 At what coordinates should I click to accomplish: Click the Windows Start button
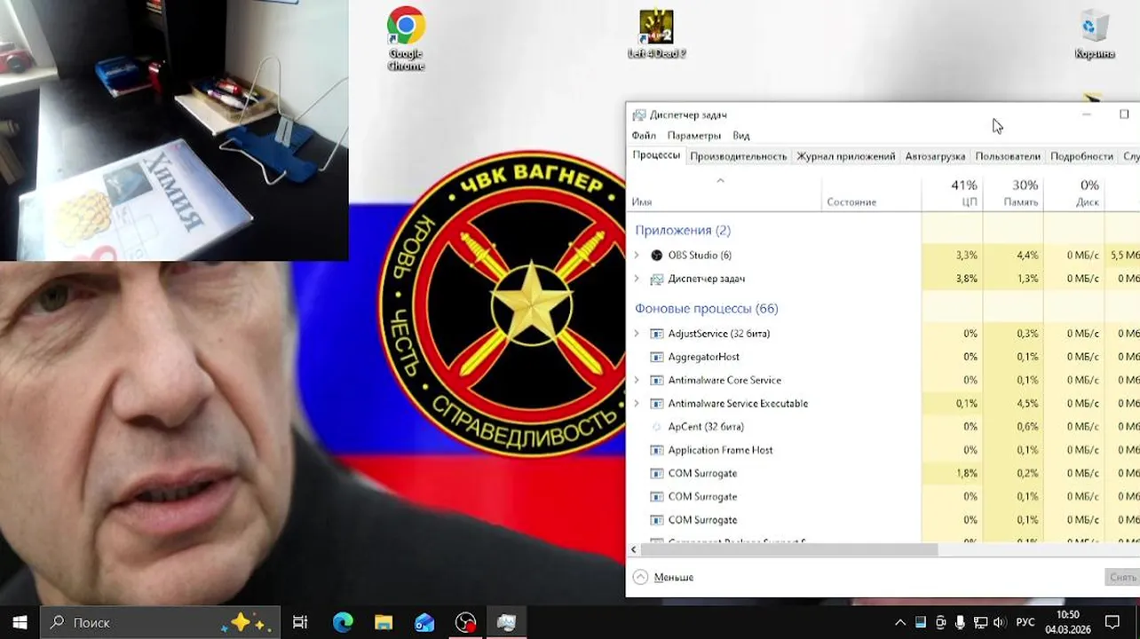20,622
